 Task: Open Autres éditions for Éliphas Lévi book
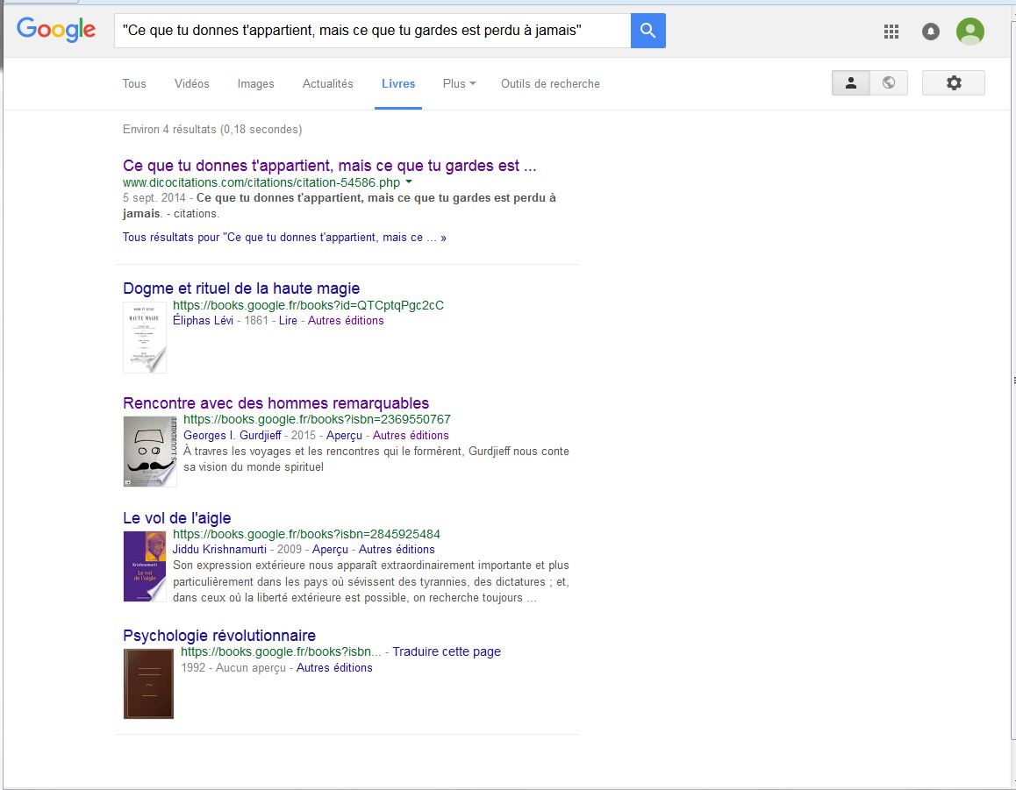click(346, 321)
